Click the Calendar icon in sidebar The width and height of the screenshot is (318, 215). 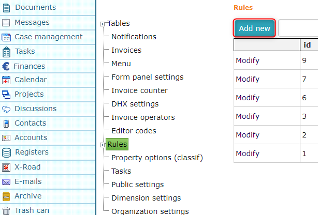pyautogui.click(x=6, y=80)
